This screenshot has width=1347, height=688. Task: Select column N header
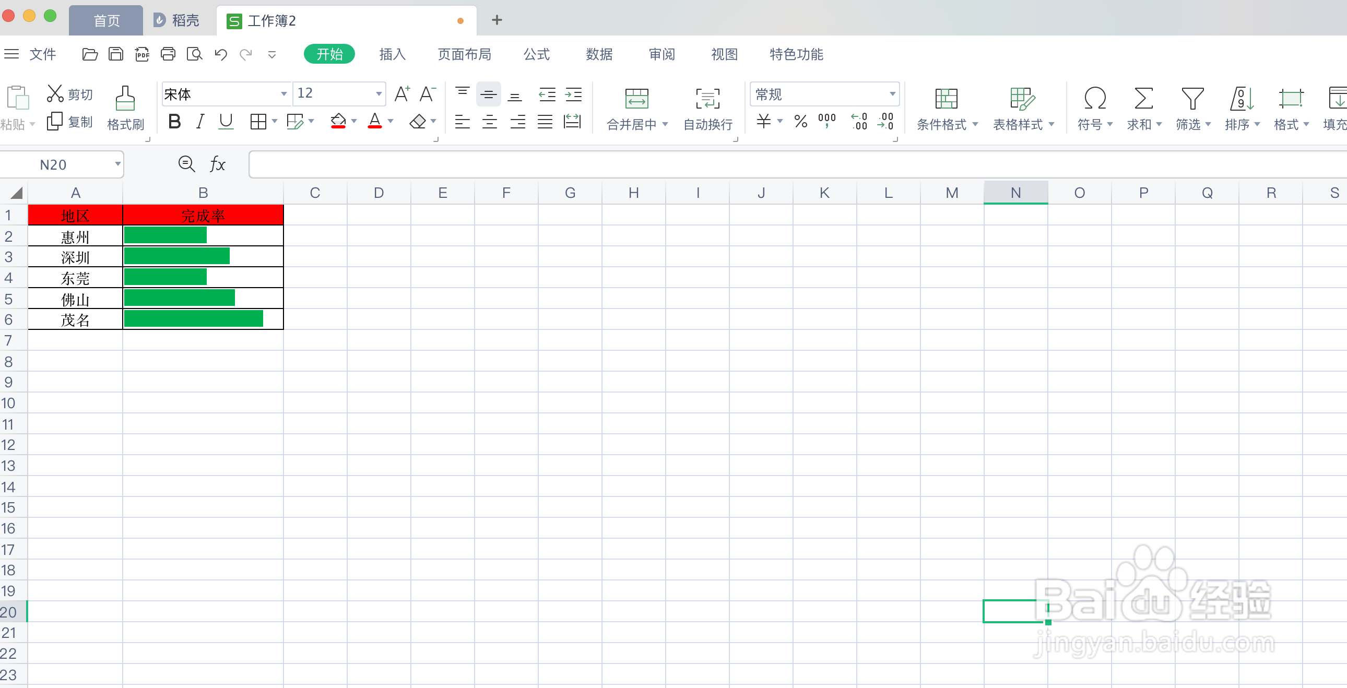(x=1015, y=193)
